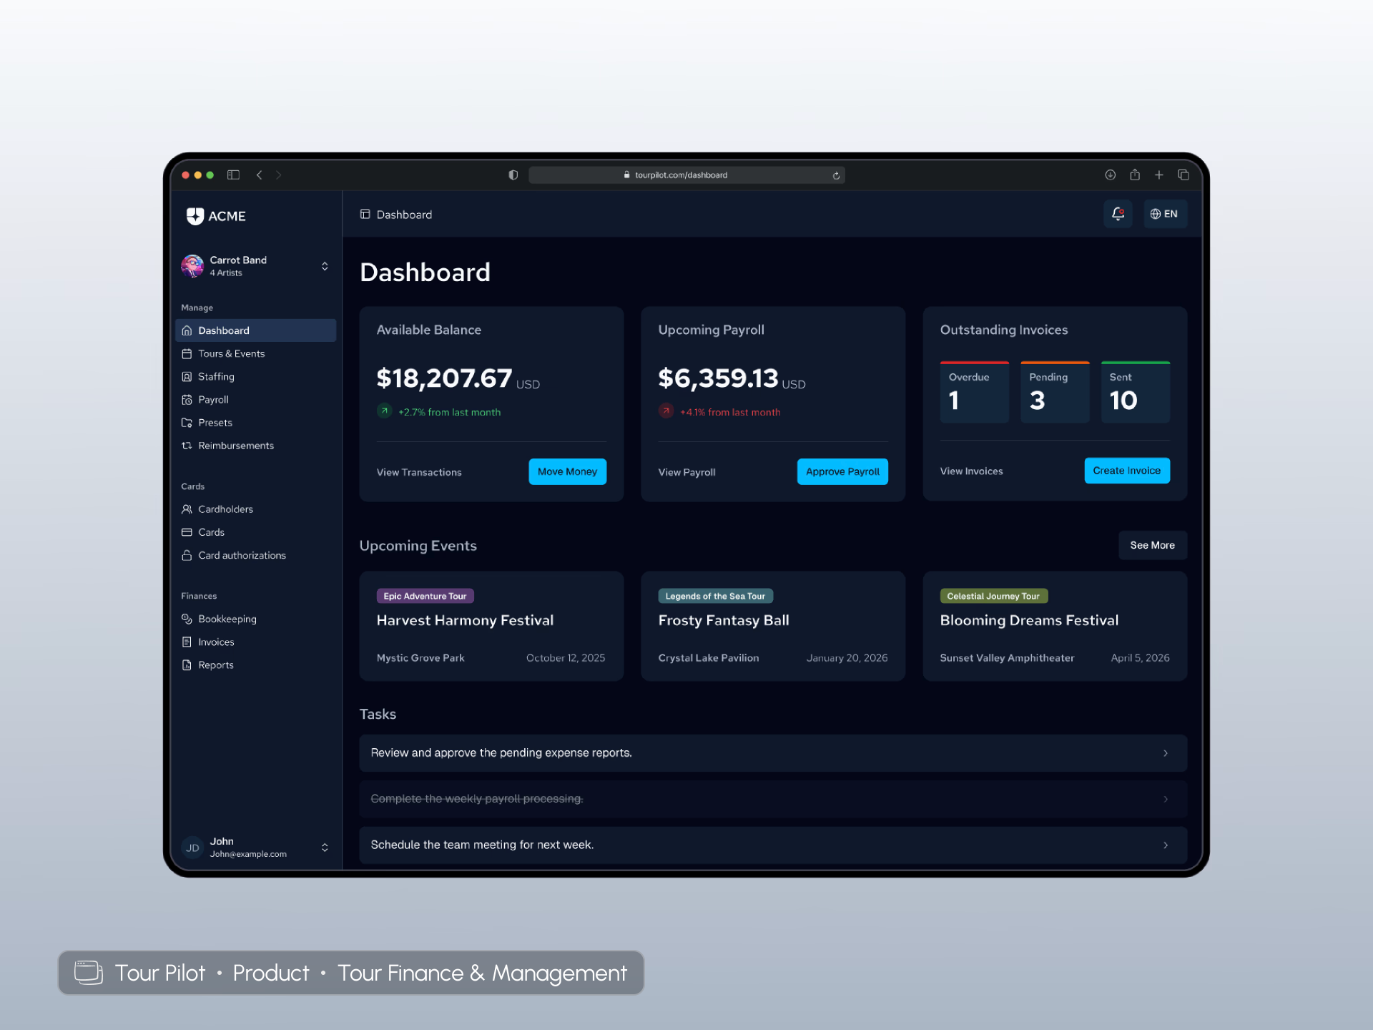The width and height of the screenshot is (1373, 1030).
Task: Open Tours & Events in sidebar
Action: click(x=231, y=353)
